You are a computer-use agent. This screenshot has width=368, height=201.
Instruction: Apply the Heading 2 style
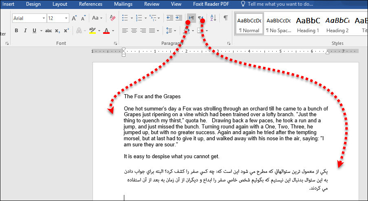click(337, 24)
